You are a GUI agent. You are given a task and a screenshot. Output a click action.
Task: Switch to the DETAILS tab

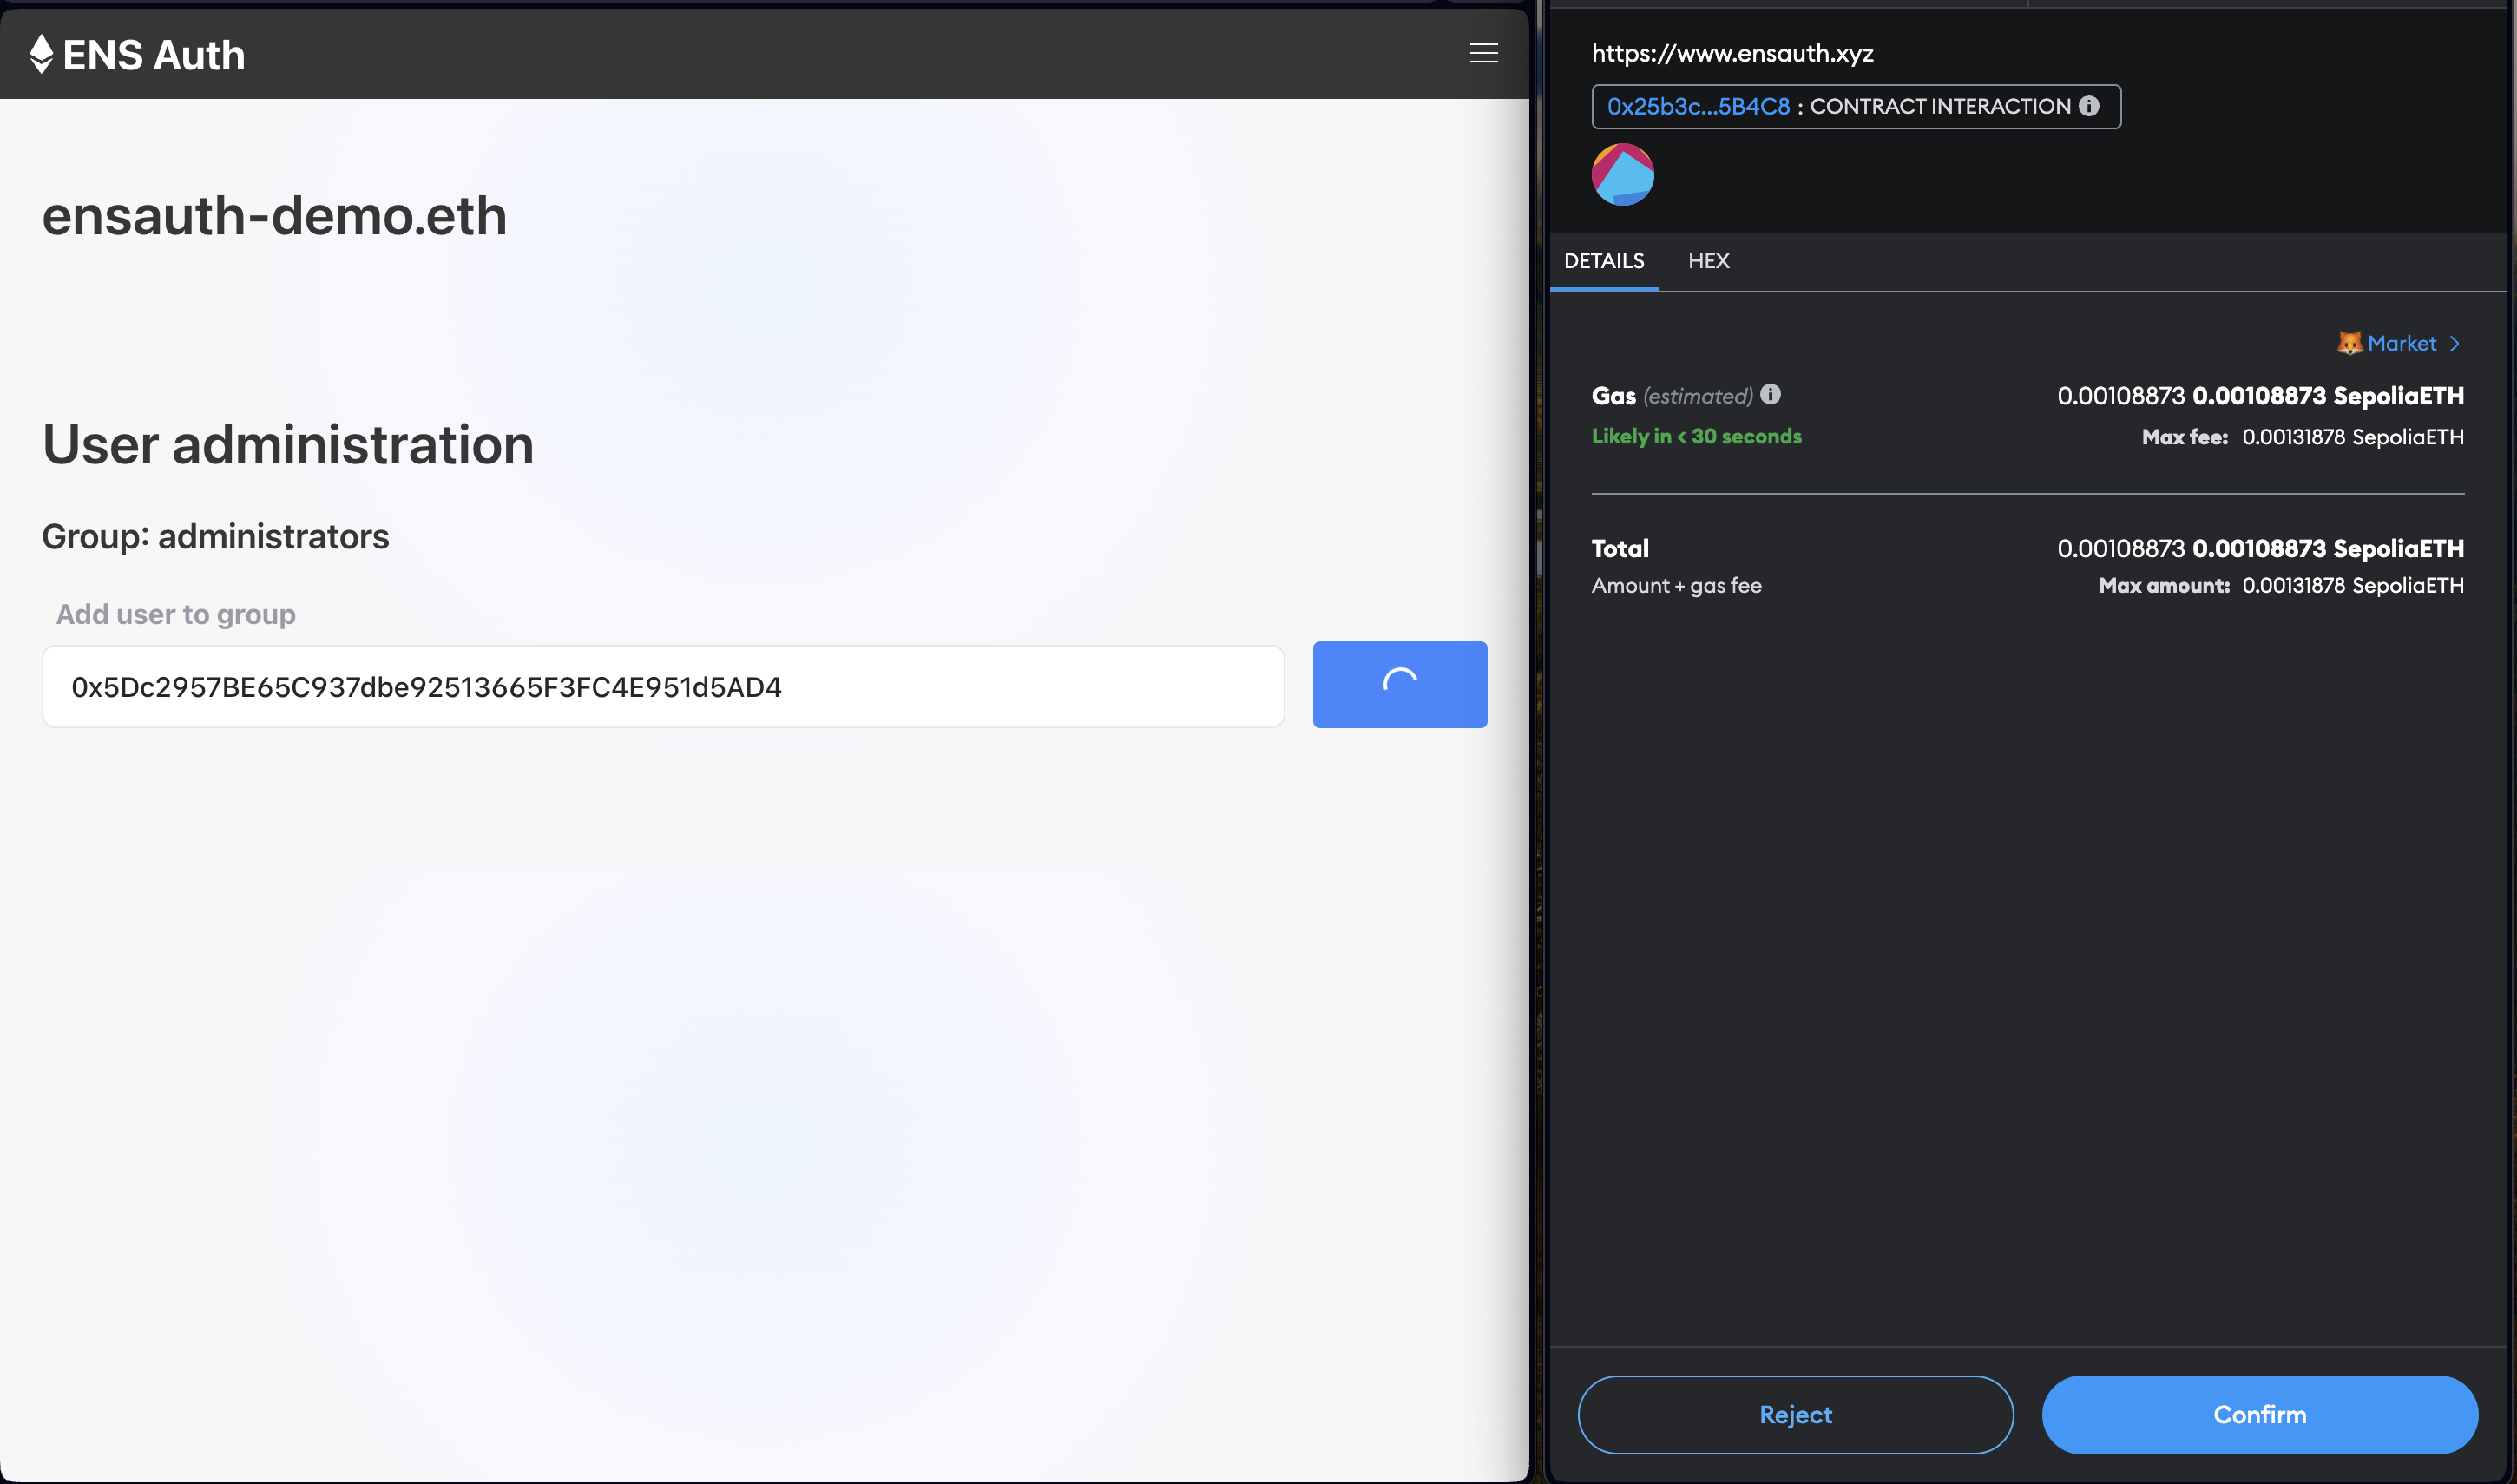pos(1603,261)
